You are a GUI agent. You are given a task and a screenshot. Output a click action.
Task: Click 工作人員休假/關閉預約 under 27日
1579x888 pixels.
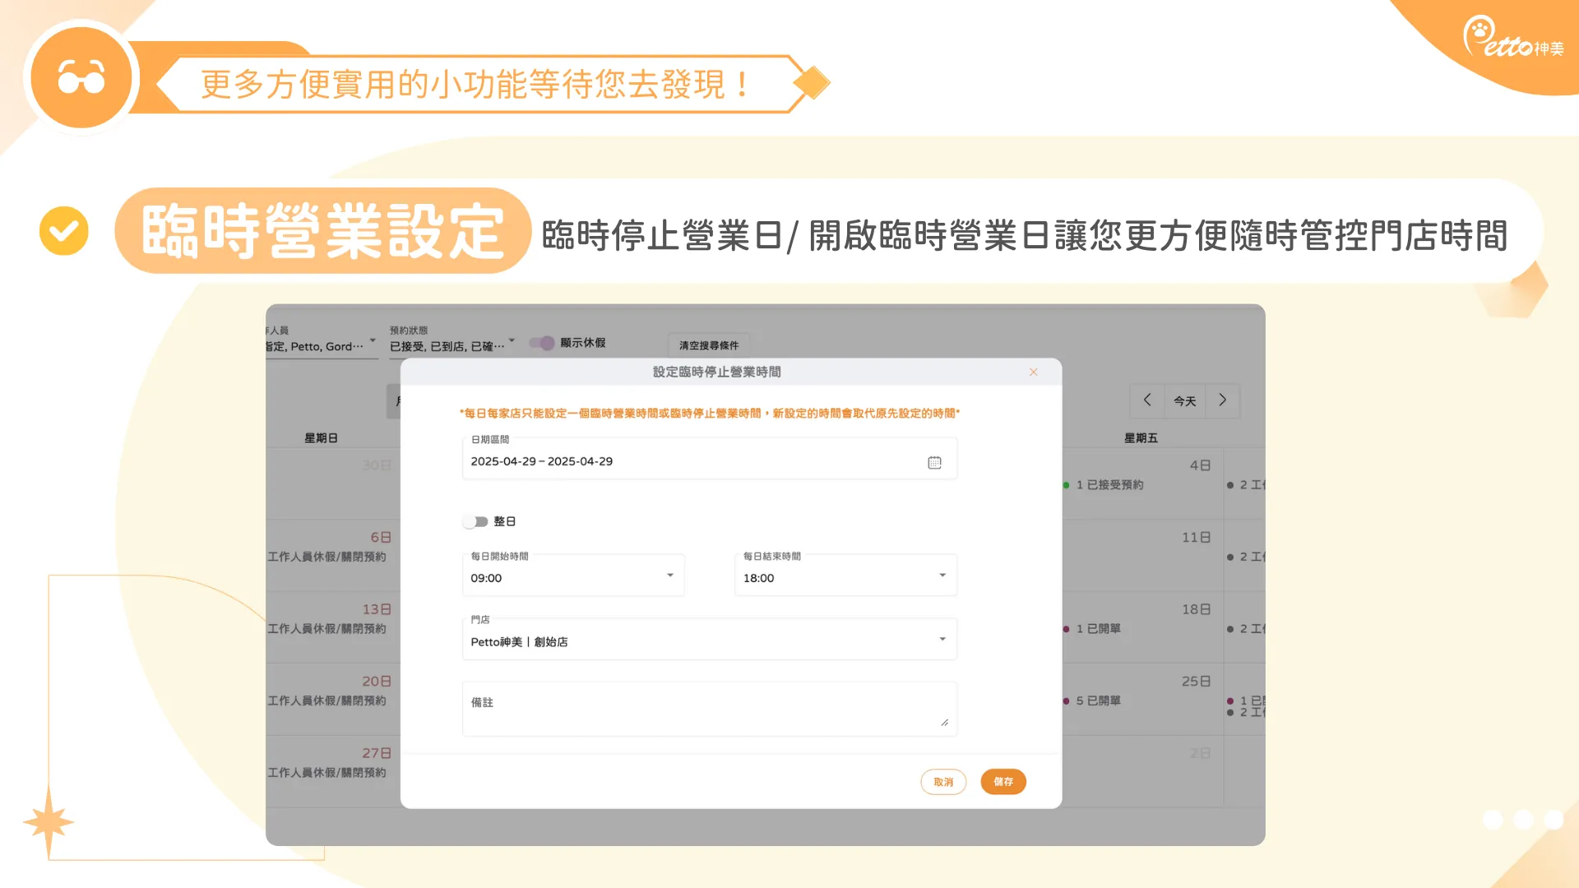(327, 773)
